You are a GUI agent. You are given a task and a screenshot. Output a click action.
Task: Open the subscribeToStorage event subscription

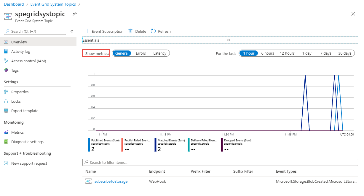(111, 181)
